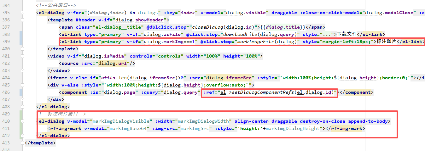Collapse the el-dialog fold marker on line 395

point(22,13)
